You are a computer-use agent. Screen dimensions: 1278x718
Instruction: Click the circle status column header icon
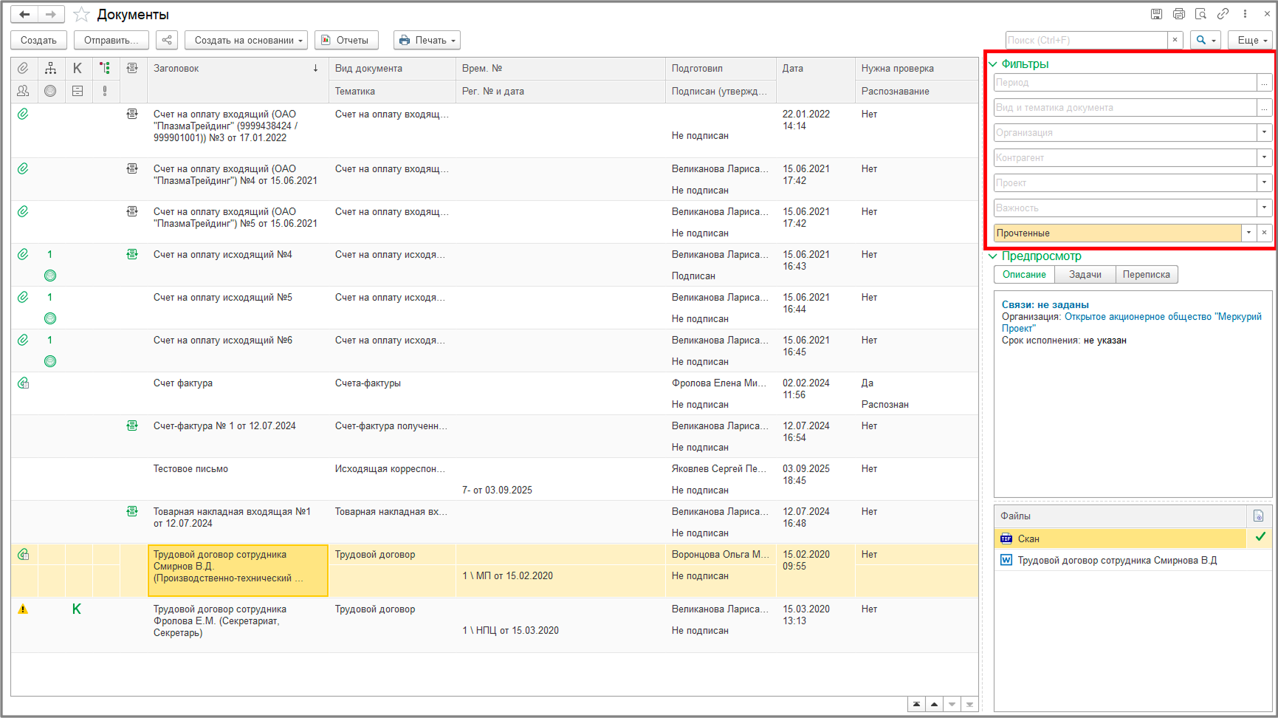coord(50,91)
